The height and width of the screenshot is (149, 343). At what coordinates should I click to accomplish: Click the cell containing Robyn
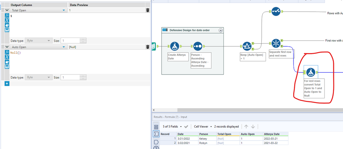click(x=207, y=142)
